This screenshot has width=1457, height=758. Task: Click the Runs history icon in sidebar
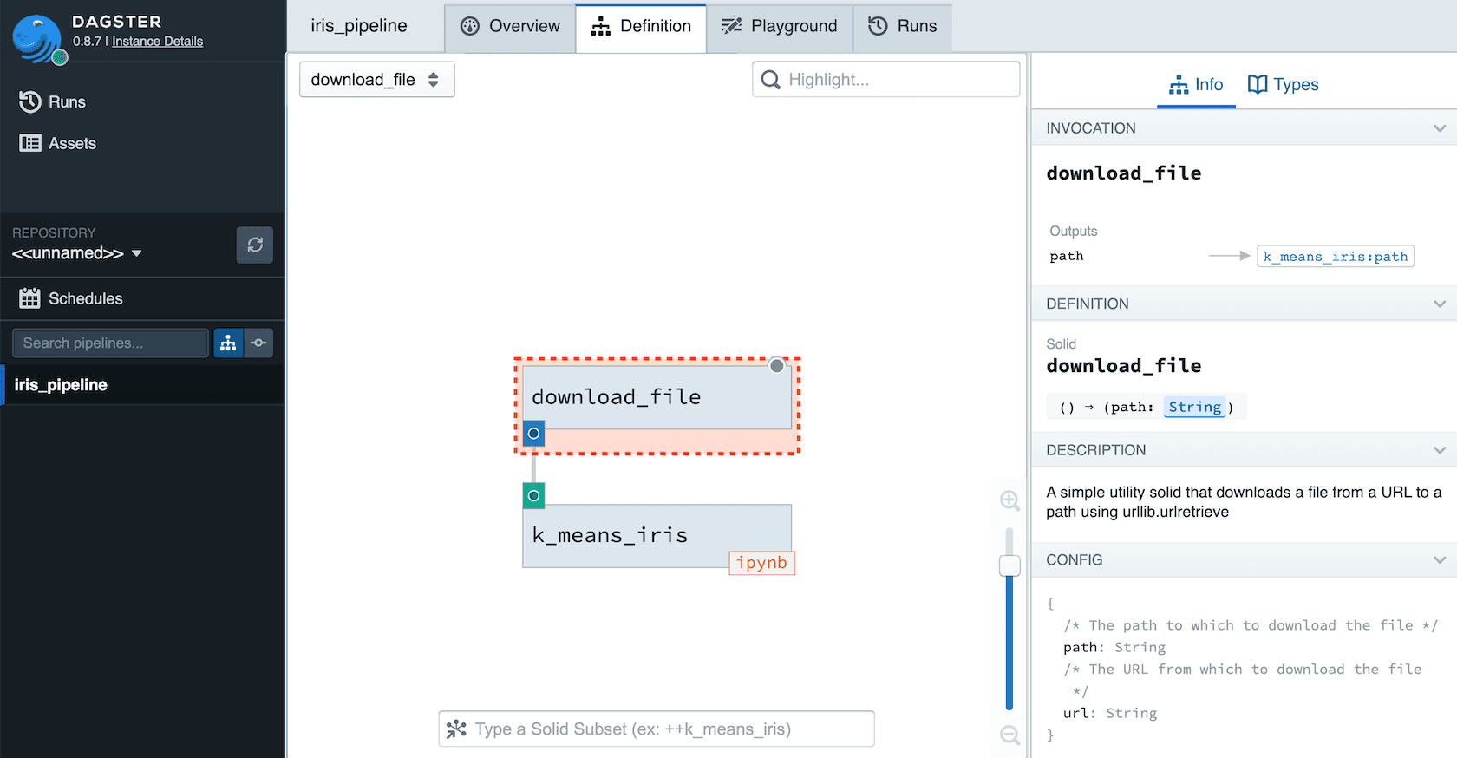click(29, 101)
